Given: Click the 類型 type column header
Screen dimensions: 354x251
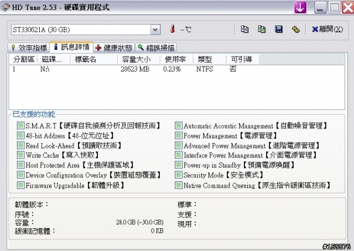Looking at the screenshot, I should 210,59.
